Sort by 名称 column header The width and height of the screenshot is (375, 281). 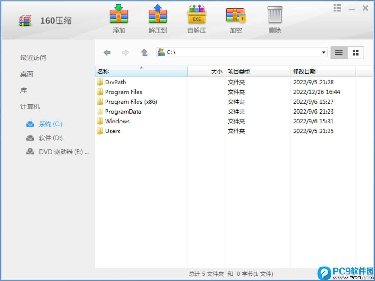[141, 71]
